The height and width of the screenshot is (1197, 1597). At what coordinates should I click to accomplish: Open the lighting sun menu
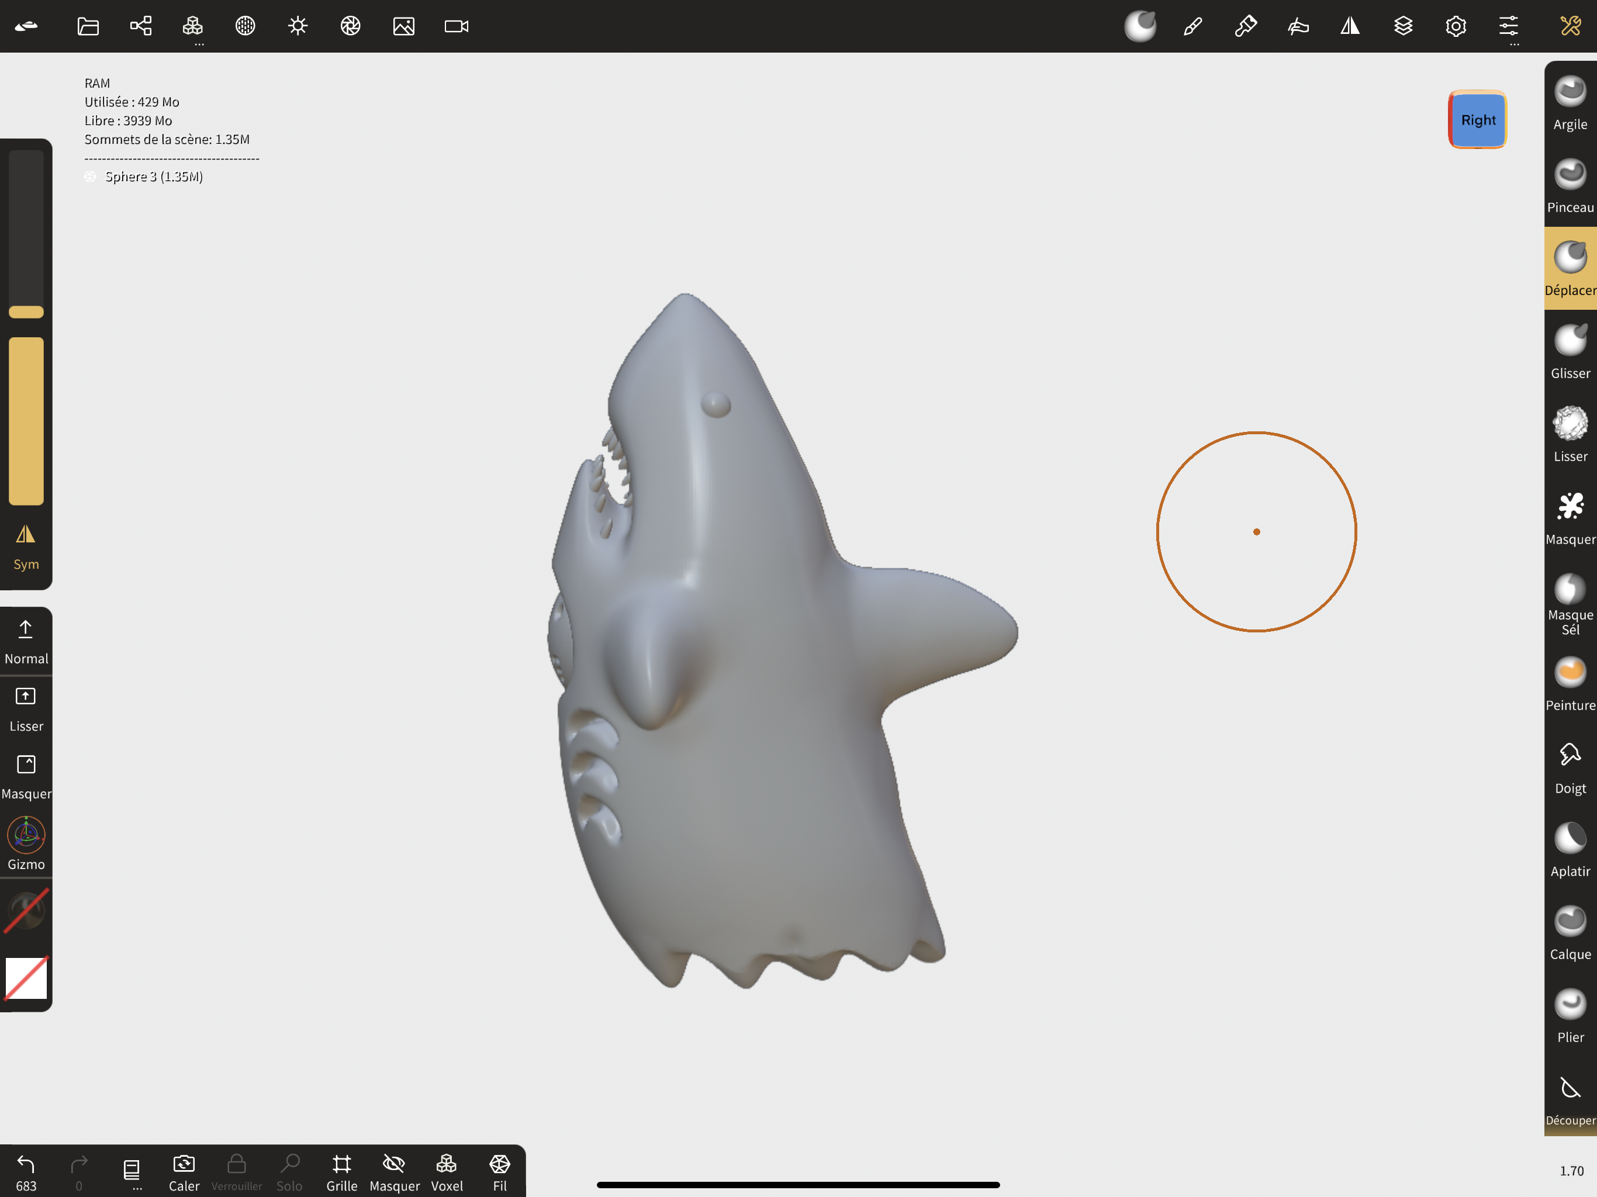pyautogui.click(x=298, y=26)
